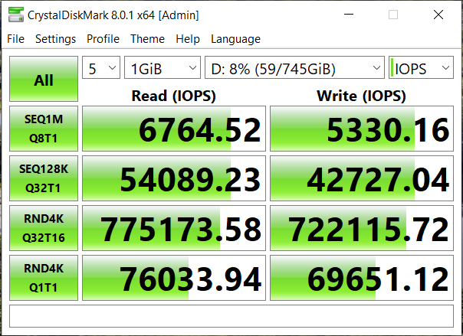Start the SEQ1M Q8T1 test
463x336 pixels.
44,127
